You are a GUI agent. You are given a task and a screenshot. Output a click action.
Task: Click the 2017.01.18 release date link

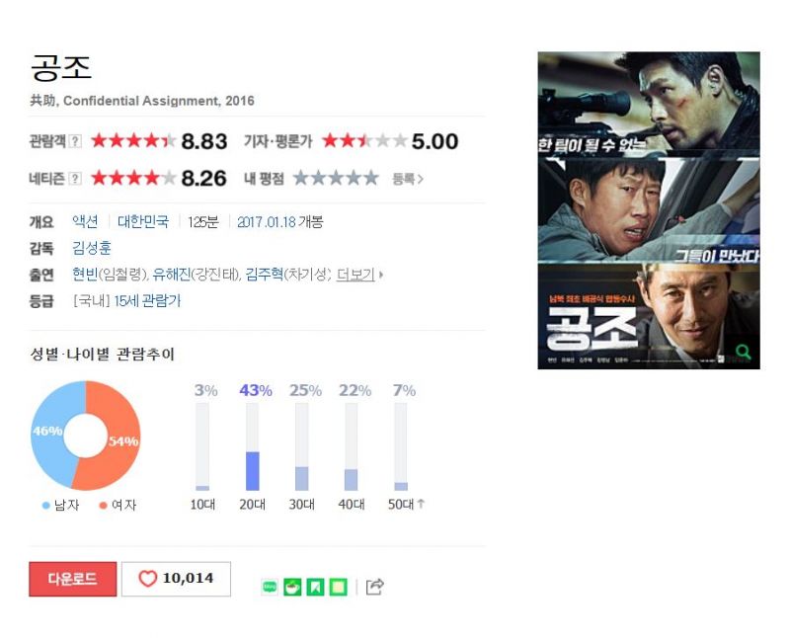(x=267, y=222)
